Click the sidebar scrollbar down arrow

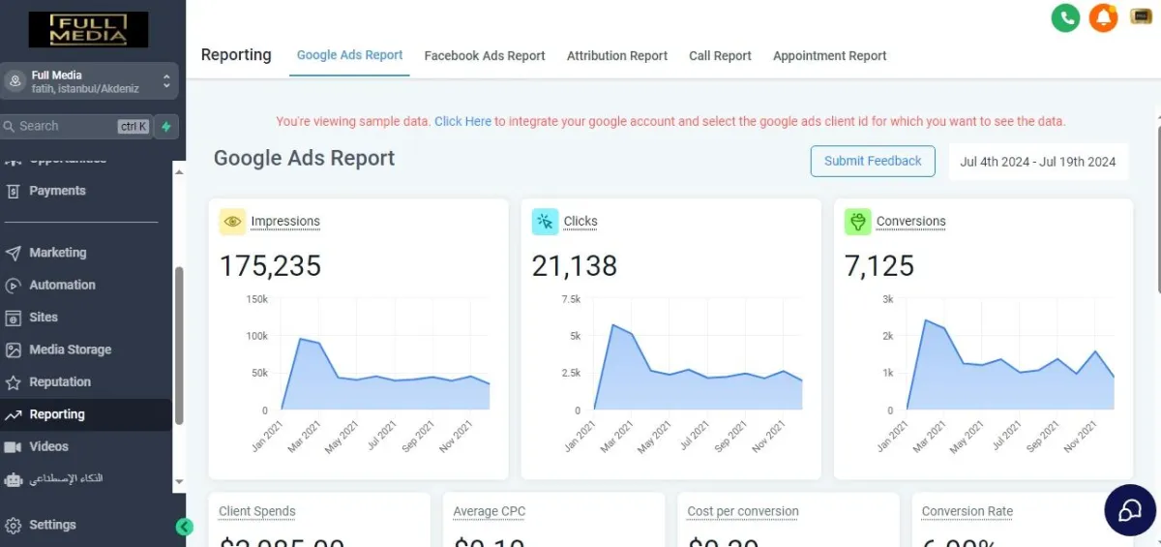pos(179,481)
